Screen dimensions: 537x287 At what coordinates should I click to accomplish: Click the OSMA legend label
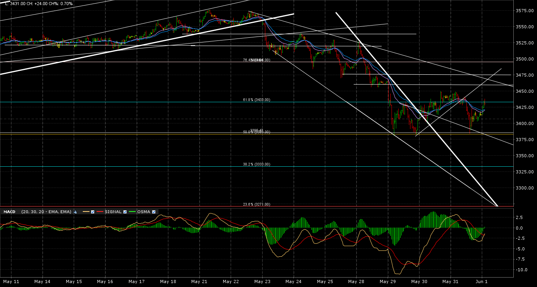pyautogui.click(x=144, y=212)
